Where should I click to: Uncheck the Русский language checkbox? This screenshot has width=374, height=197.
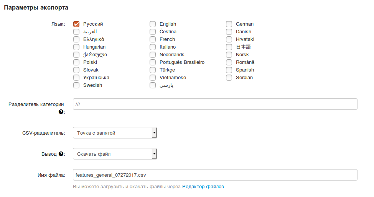click(x=76, y=24)
